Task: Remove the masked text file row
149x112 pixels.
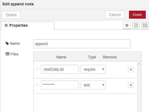Action: [x=131, y=85]
